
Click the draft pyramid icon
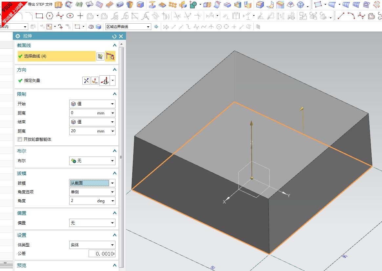tap(290, 4)
